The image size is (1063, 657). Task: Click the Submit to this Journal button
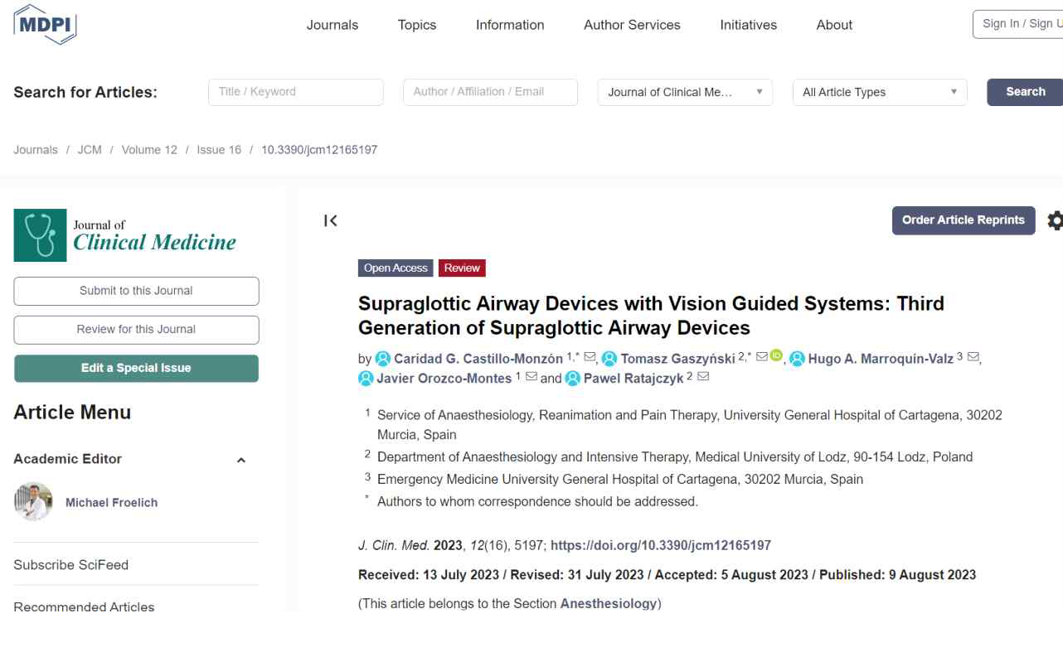click(x=136, y=291)
